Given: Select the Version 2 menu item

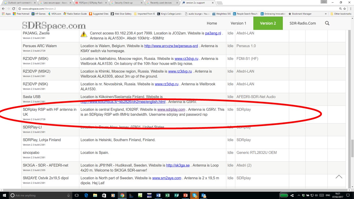Looking at the screenshot, I should coord(268,23).
